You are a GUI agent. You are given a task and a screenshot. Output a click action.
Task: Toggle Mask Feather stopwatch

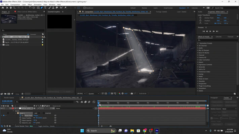(x=20, y=118)
